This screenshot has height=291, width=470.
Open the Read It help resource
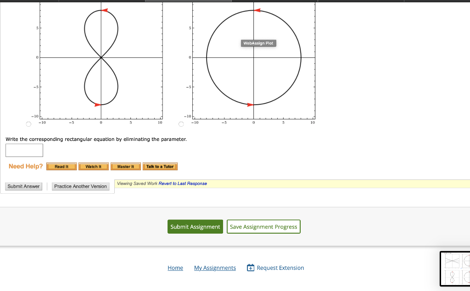point(61,166)
